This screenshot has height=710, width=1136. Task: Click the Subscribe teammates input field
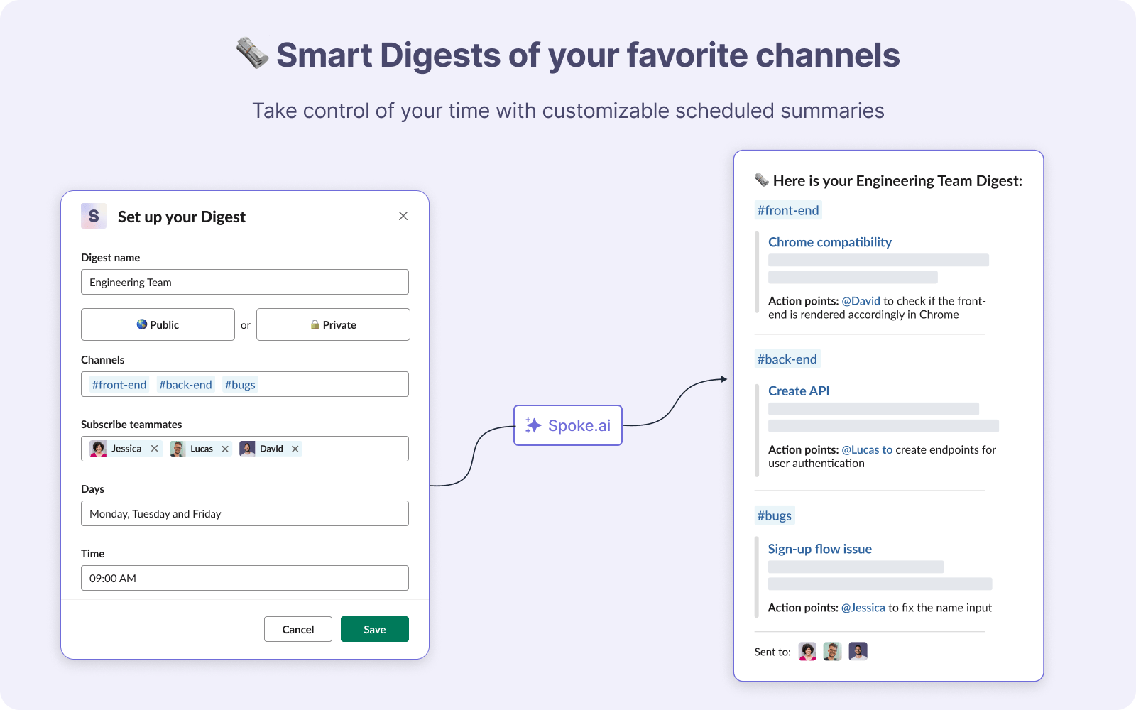point(245,449)
